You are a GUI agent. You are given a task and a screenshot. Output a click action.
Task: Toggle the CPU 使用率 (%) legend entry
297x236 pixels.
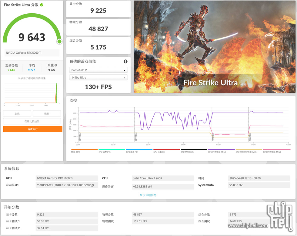194,151
